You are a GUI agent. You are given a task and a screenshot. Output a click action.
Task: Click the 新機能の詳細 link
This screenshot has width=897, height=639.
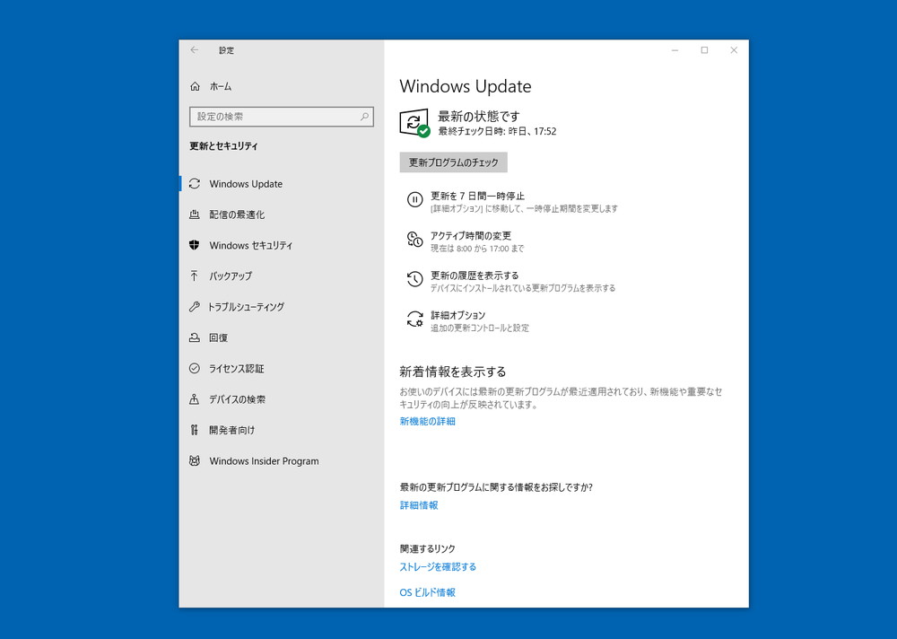(427, 422)
